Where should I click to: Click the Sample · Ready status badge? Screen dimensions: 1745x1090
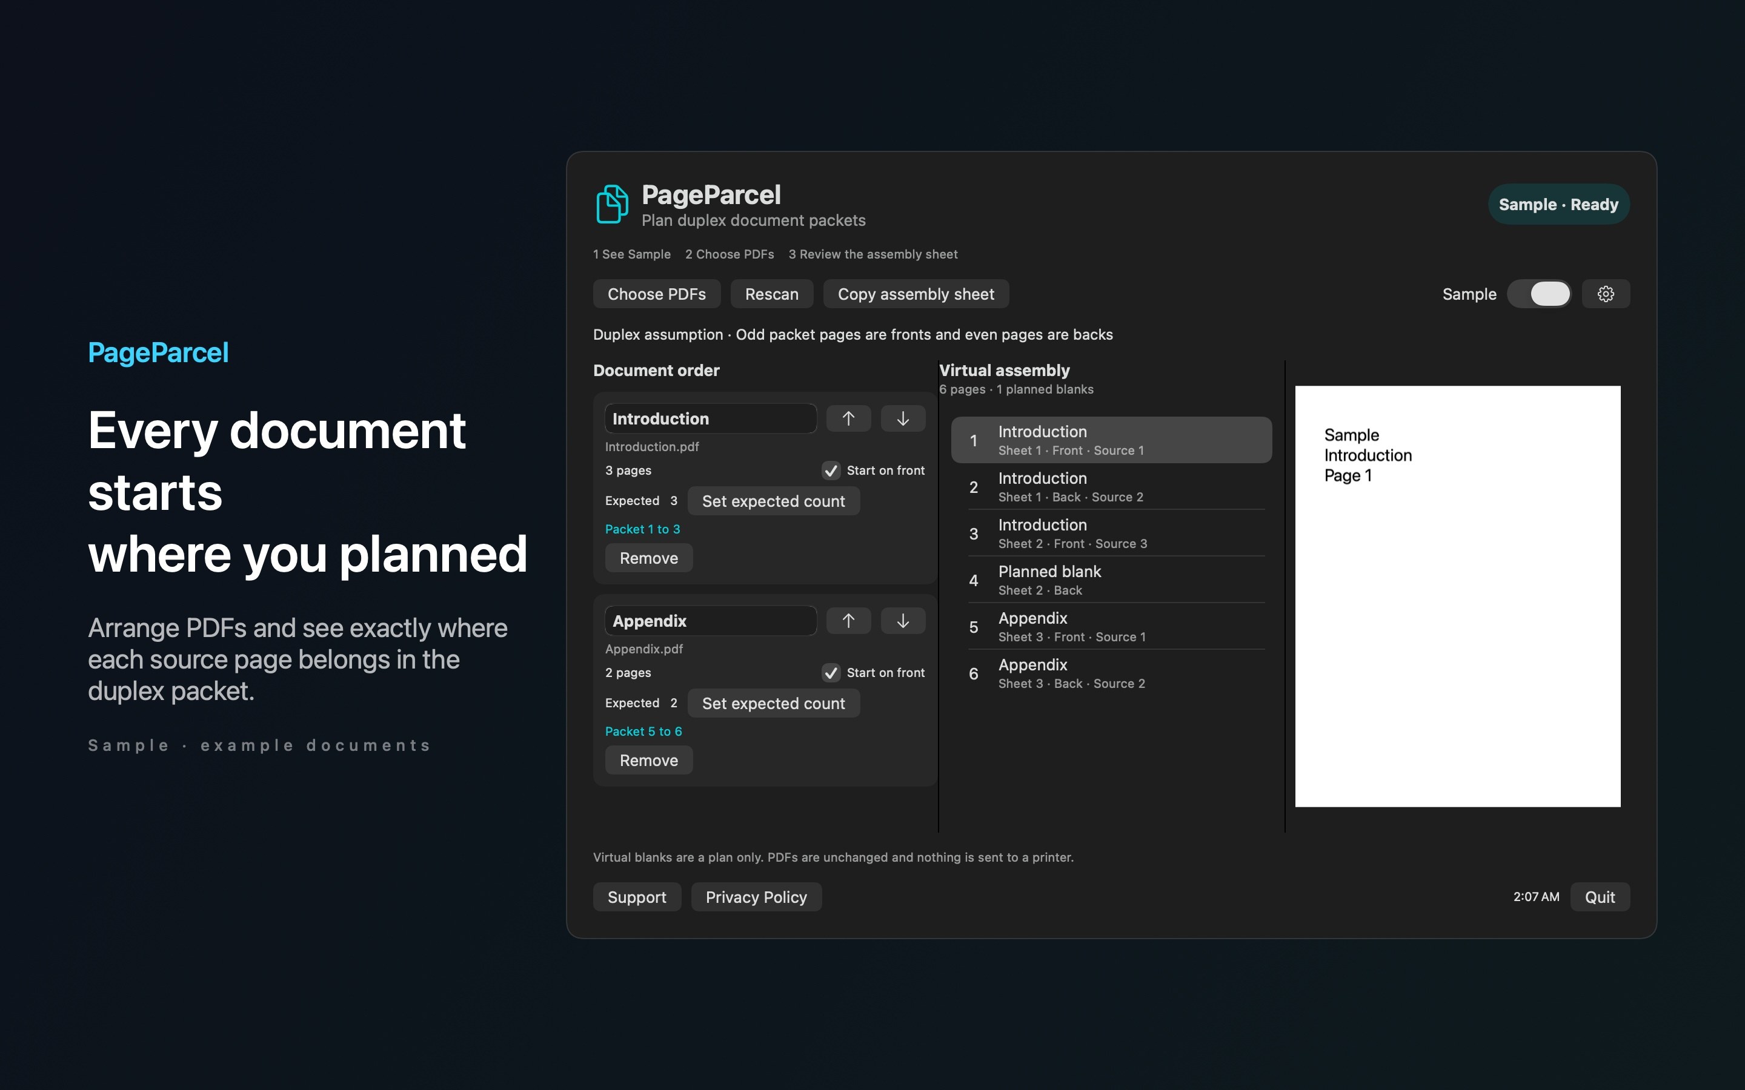tap(1558, 204)
